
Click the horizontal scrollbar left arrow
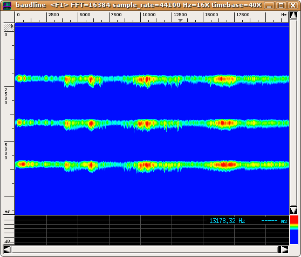click(7, 249)
